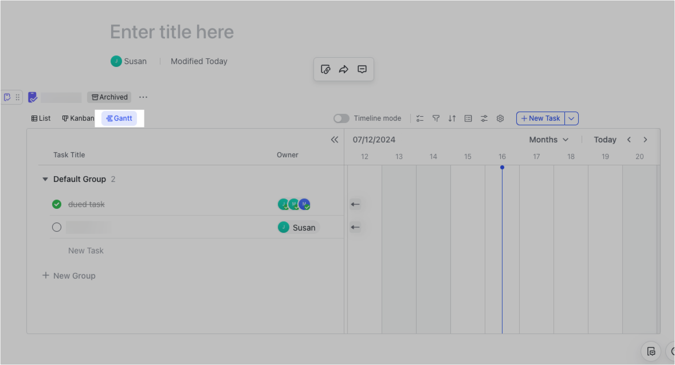Open the New Task dropdown arrow
Viewport: 675px width, 365px height.
571,118
